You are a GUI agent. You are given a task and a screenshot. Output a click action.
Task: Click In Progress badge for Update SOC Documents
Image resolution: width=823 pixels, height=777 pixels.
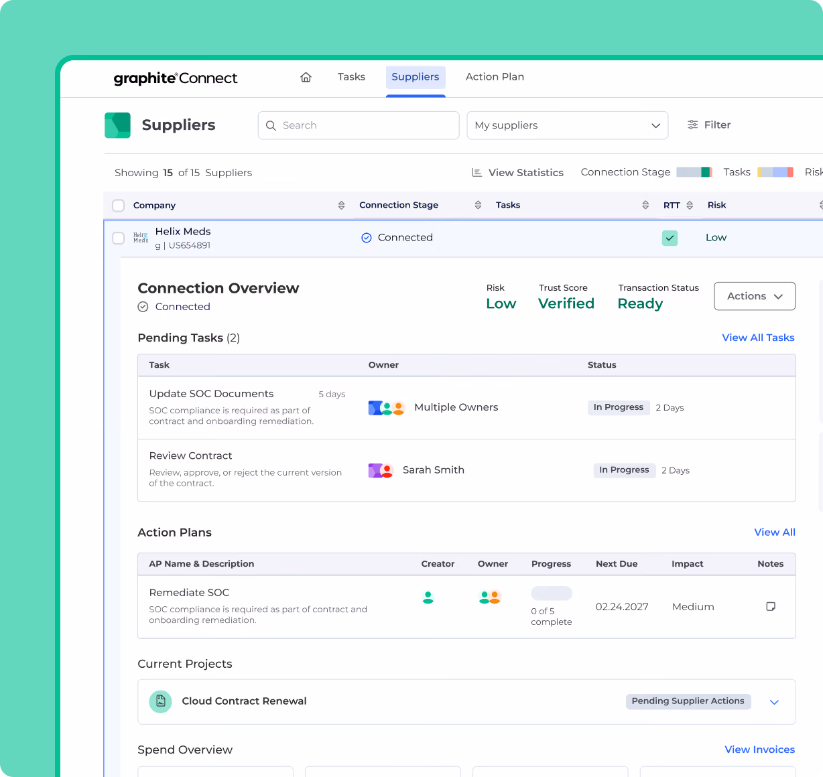[x=619, y=407]
